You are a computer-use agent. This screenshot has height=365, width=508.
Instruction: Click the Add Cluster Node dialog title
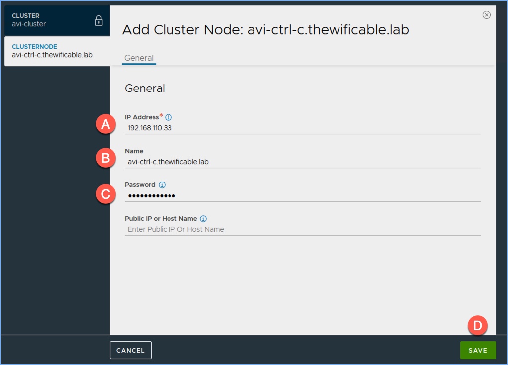click(x=265, y=30)
